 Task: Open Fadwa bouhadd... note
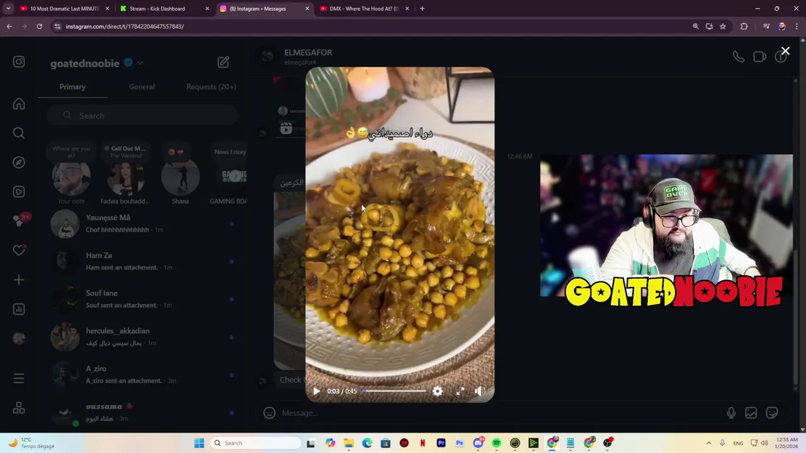(x=125, y=178)
